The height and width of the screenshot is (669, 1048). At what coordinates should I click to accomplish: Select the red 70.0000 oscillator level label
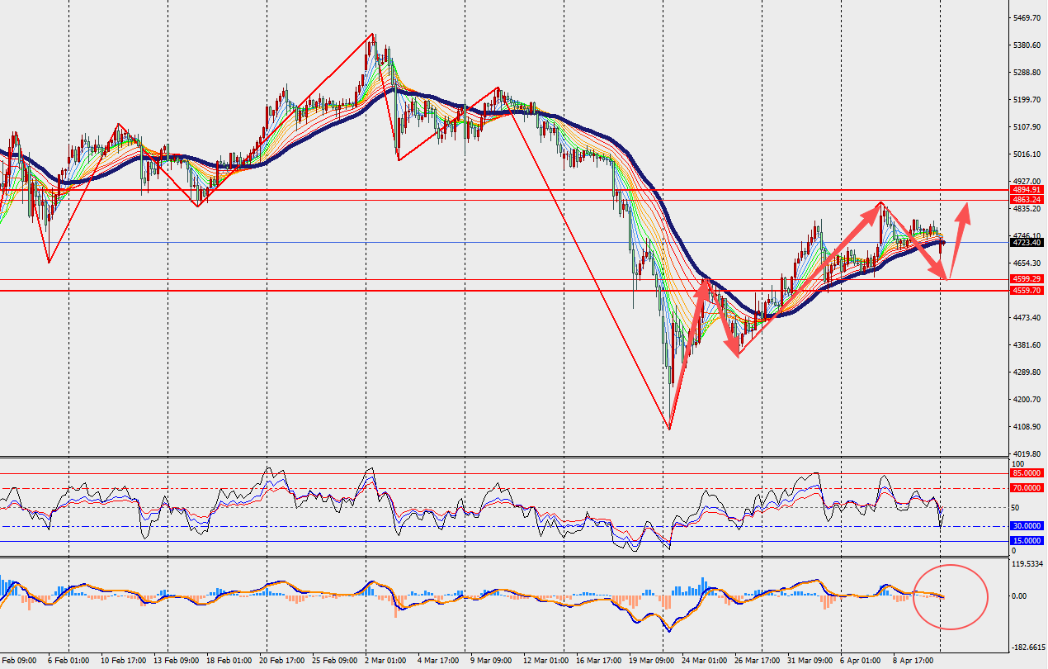pyautogui.click(x=1026, y=488)
